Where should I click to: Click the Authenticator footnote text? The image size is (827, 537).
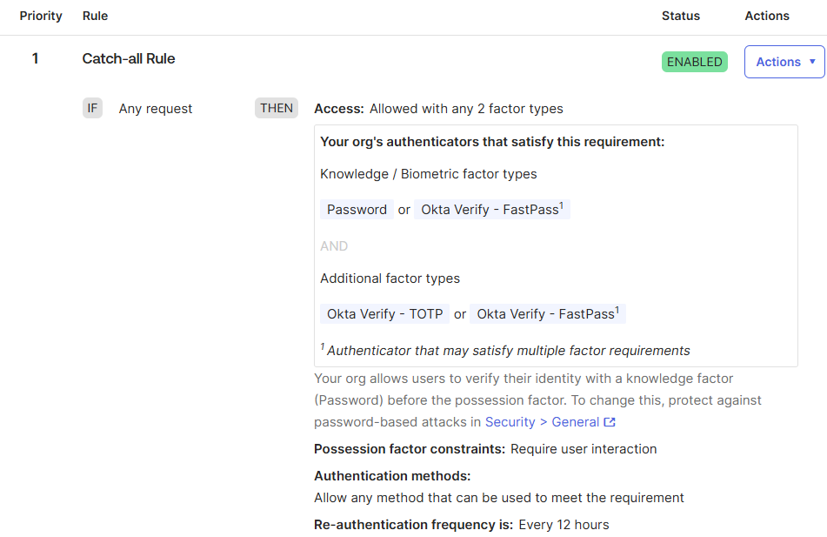[x=505, y=350]
